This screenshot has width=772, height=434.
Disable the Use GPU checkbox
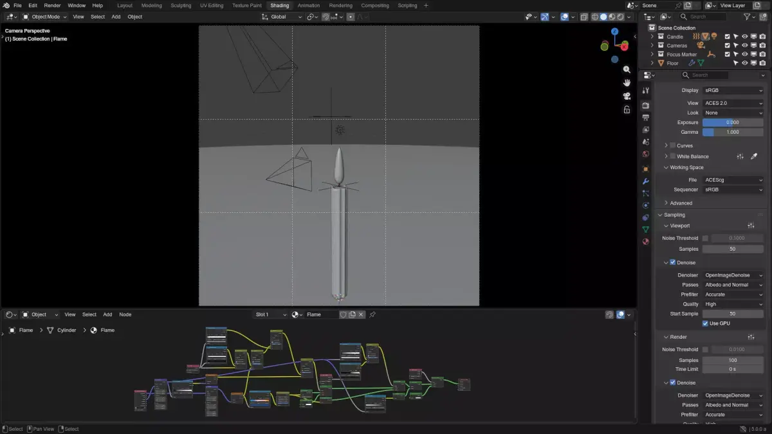pyautogui.click(x=705, y=323)
